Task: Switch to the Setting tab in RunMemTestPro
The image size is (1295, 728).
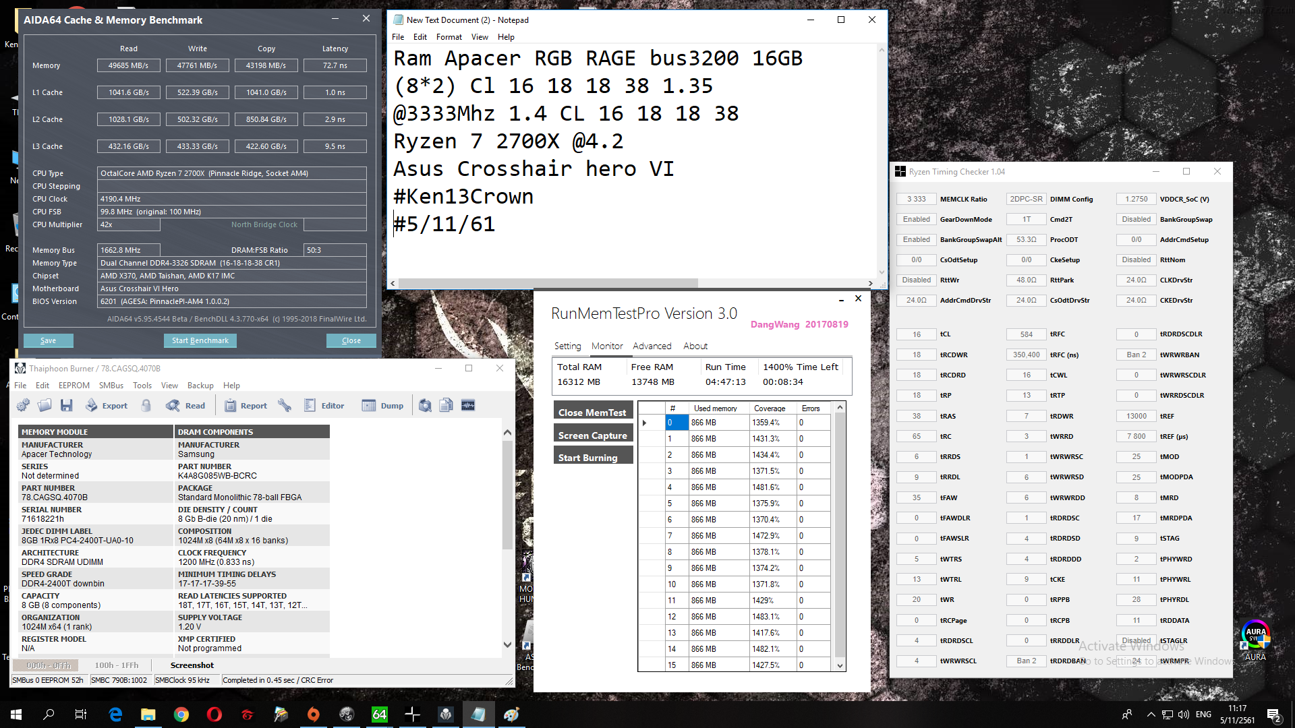Action: (567, 346)
